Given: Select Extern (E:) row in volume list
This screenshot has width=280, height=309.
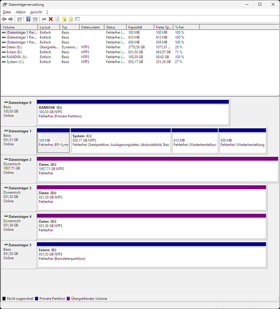Looking at the screenshot, I should point(100,52).
